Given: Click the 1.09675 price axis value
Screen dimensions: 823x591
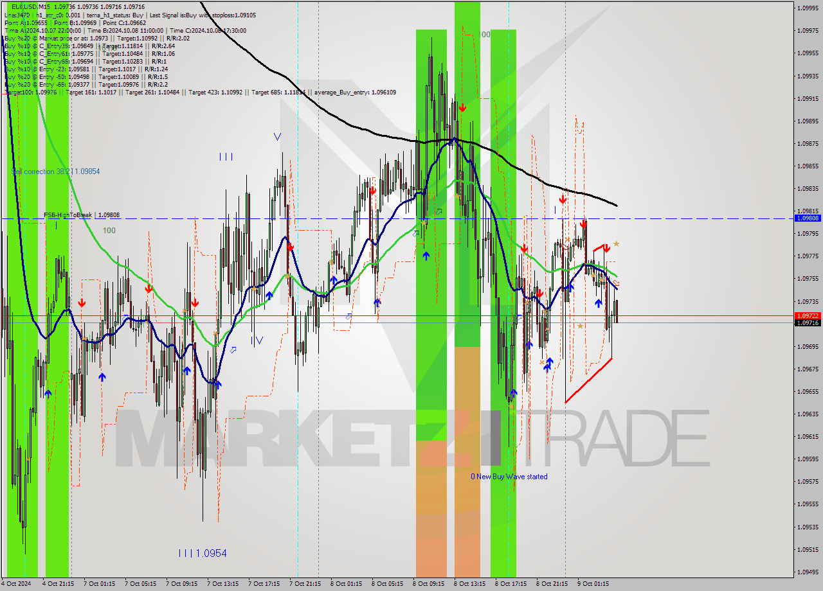Looking at the screenshot, I should (808, 369).
